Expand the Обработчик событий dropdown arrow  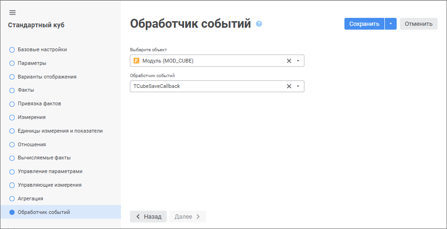pyautogui.click(x=298, y=87)
